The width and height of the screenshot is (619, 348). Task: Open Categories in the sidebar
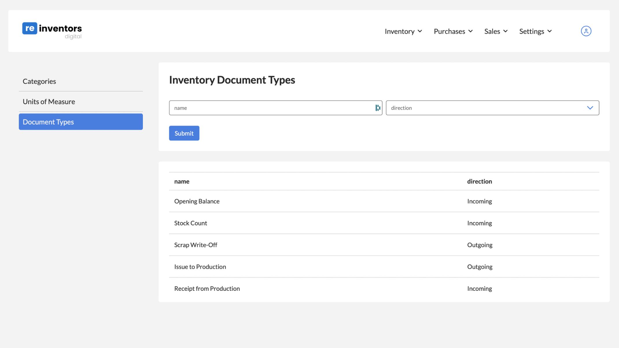[81, 81]
